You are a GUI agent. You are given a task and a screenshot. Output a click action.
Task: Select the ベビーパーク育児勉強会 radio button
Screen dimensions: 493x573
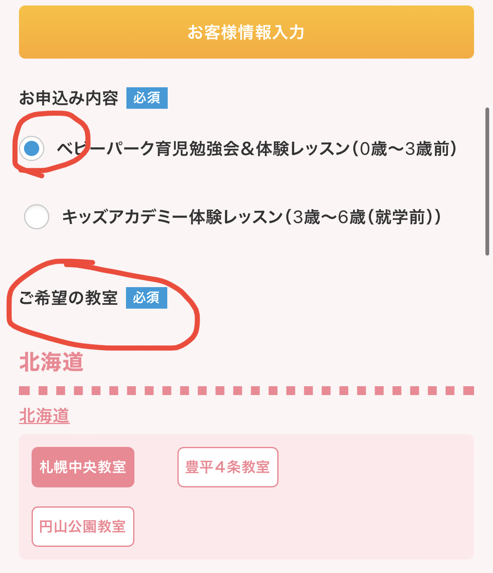click(32, 148)
